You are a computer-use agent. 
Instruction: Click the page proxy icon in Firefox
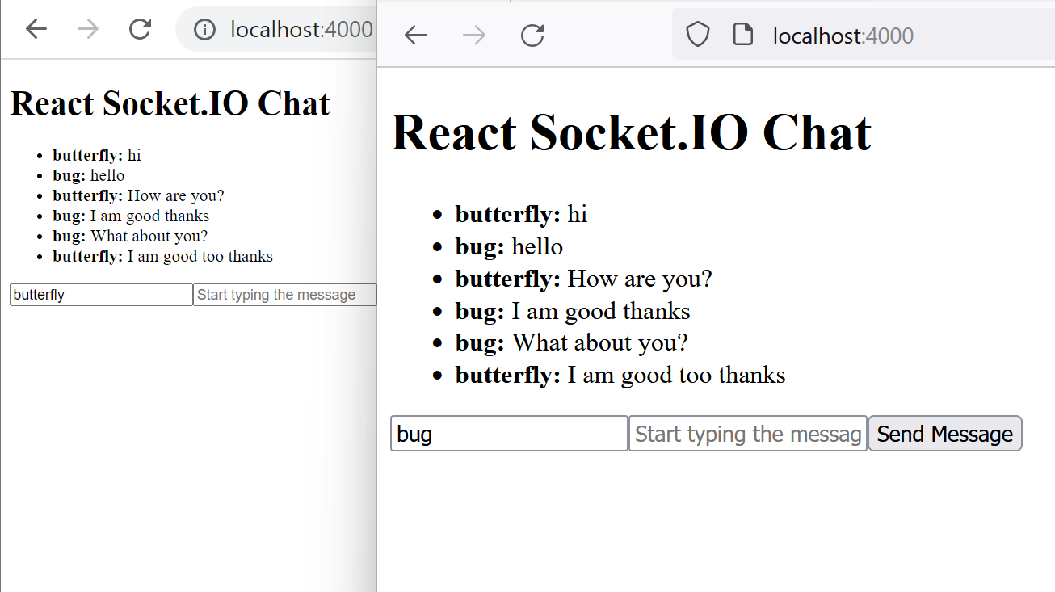coord(742,34)
